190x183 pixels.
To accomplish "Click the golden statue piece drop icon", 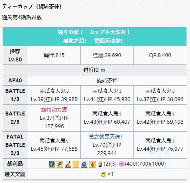I will 92,164.
